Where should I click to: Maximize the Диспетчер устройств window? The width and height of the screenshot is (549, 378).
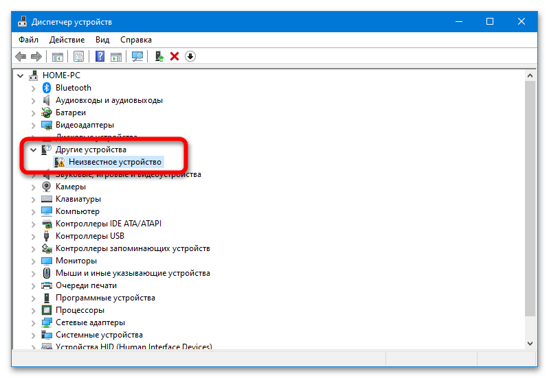pos(490,22)
